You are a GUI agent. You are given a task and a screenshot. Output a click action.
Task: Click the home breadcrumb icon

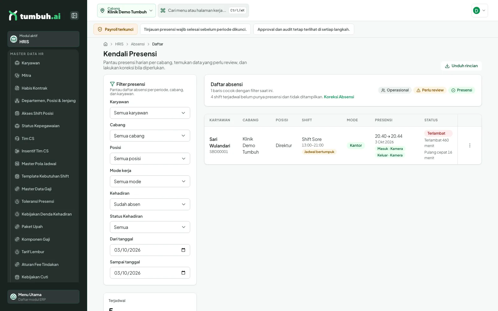click(x=106, y=44)
